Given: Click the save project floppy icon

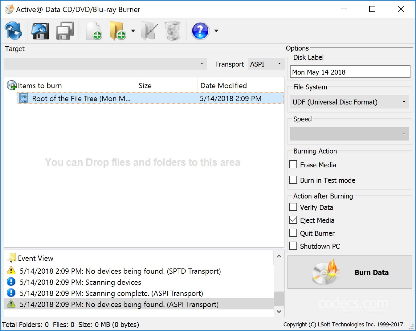Looking at the screenshot, I should (x=65, y=31).
